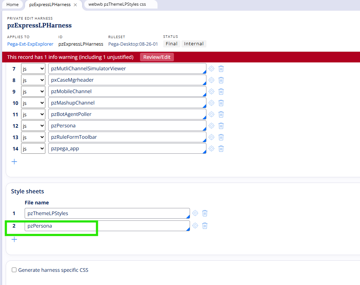
Task: Open type dropdown for row 9
Action: pos(33,91)
